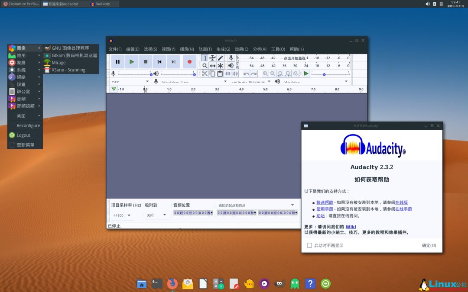Image resolution: width=468 pixels, height=292 pixels.
Task: Click the Stop playback button
Action: coord(146,62)
